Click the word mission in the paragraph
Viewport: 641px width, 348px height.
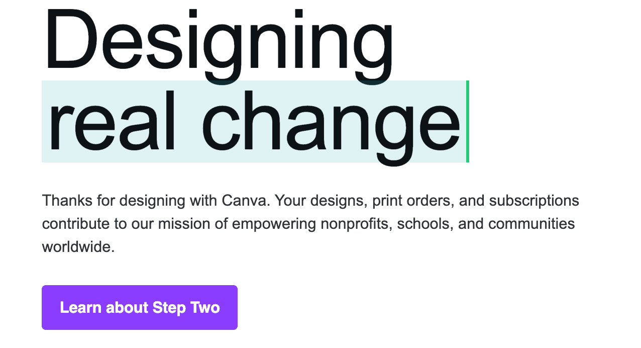pyautogui.click(x=184, y=224)
